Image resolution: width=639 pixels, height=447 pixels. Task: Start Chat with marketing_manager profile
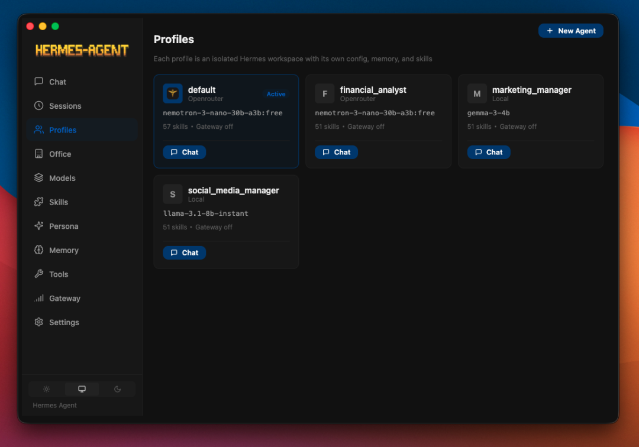coord(489,152)
